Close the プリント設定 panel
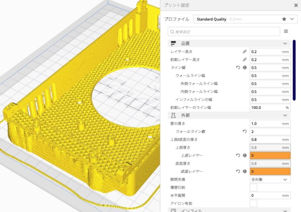 click(x=296, y=5)
